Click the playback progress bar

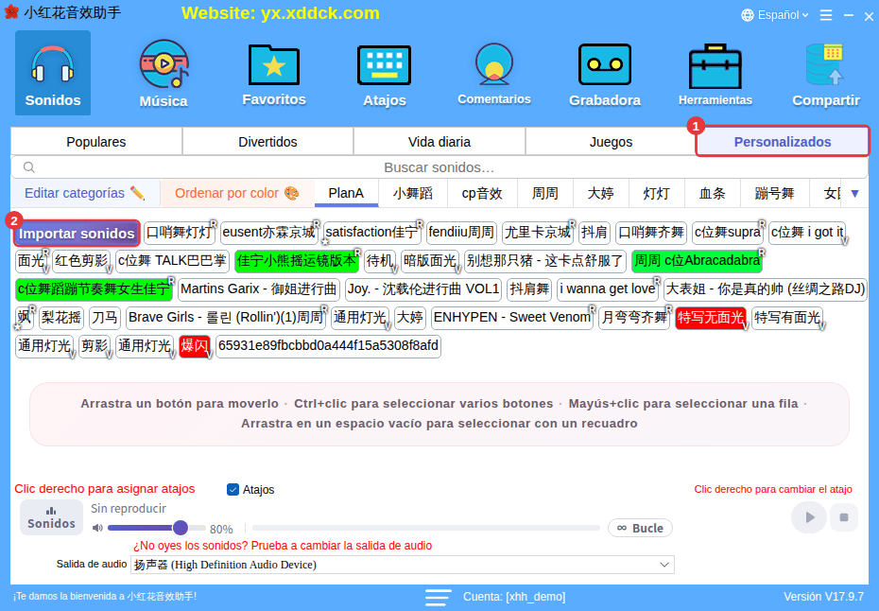tap(426, 528)
